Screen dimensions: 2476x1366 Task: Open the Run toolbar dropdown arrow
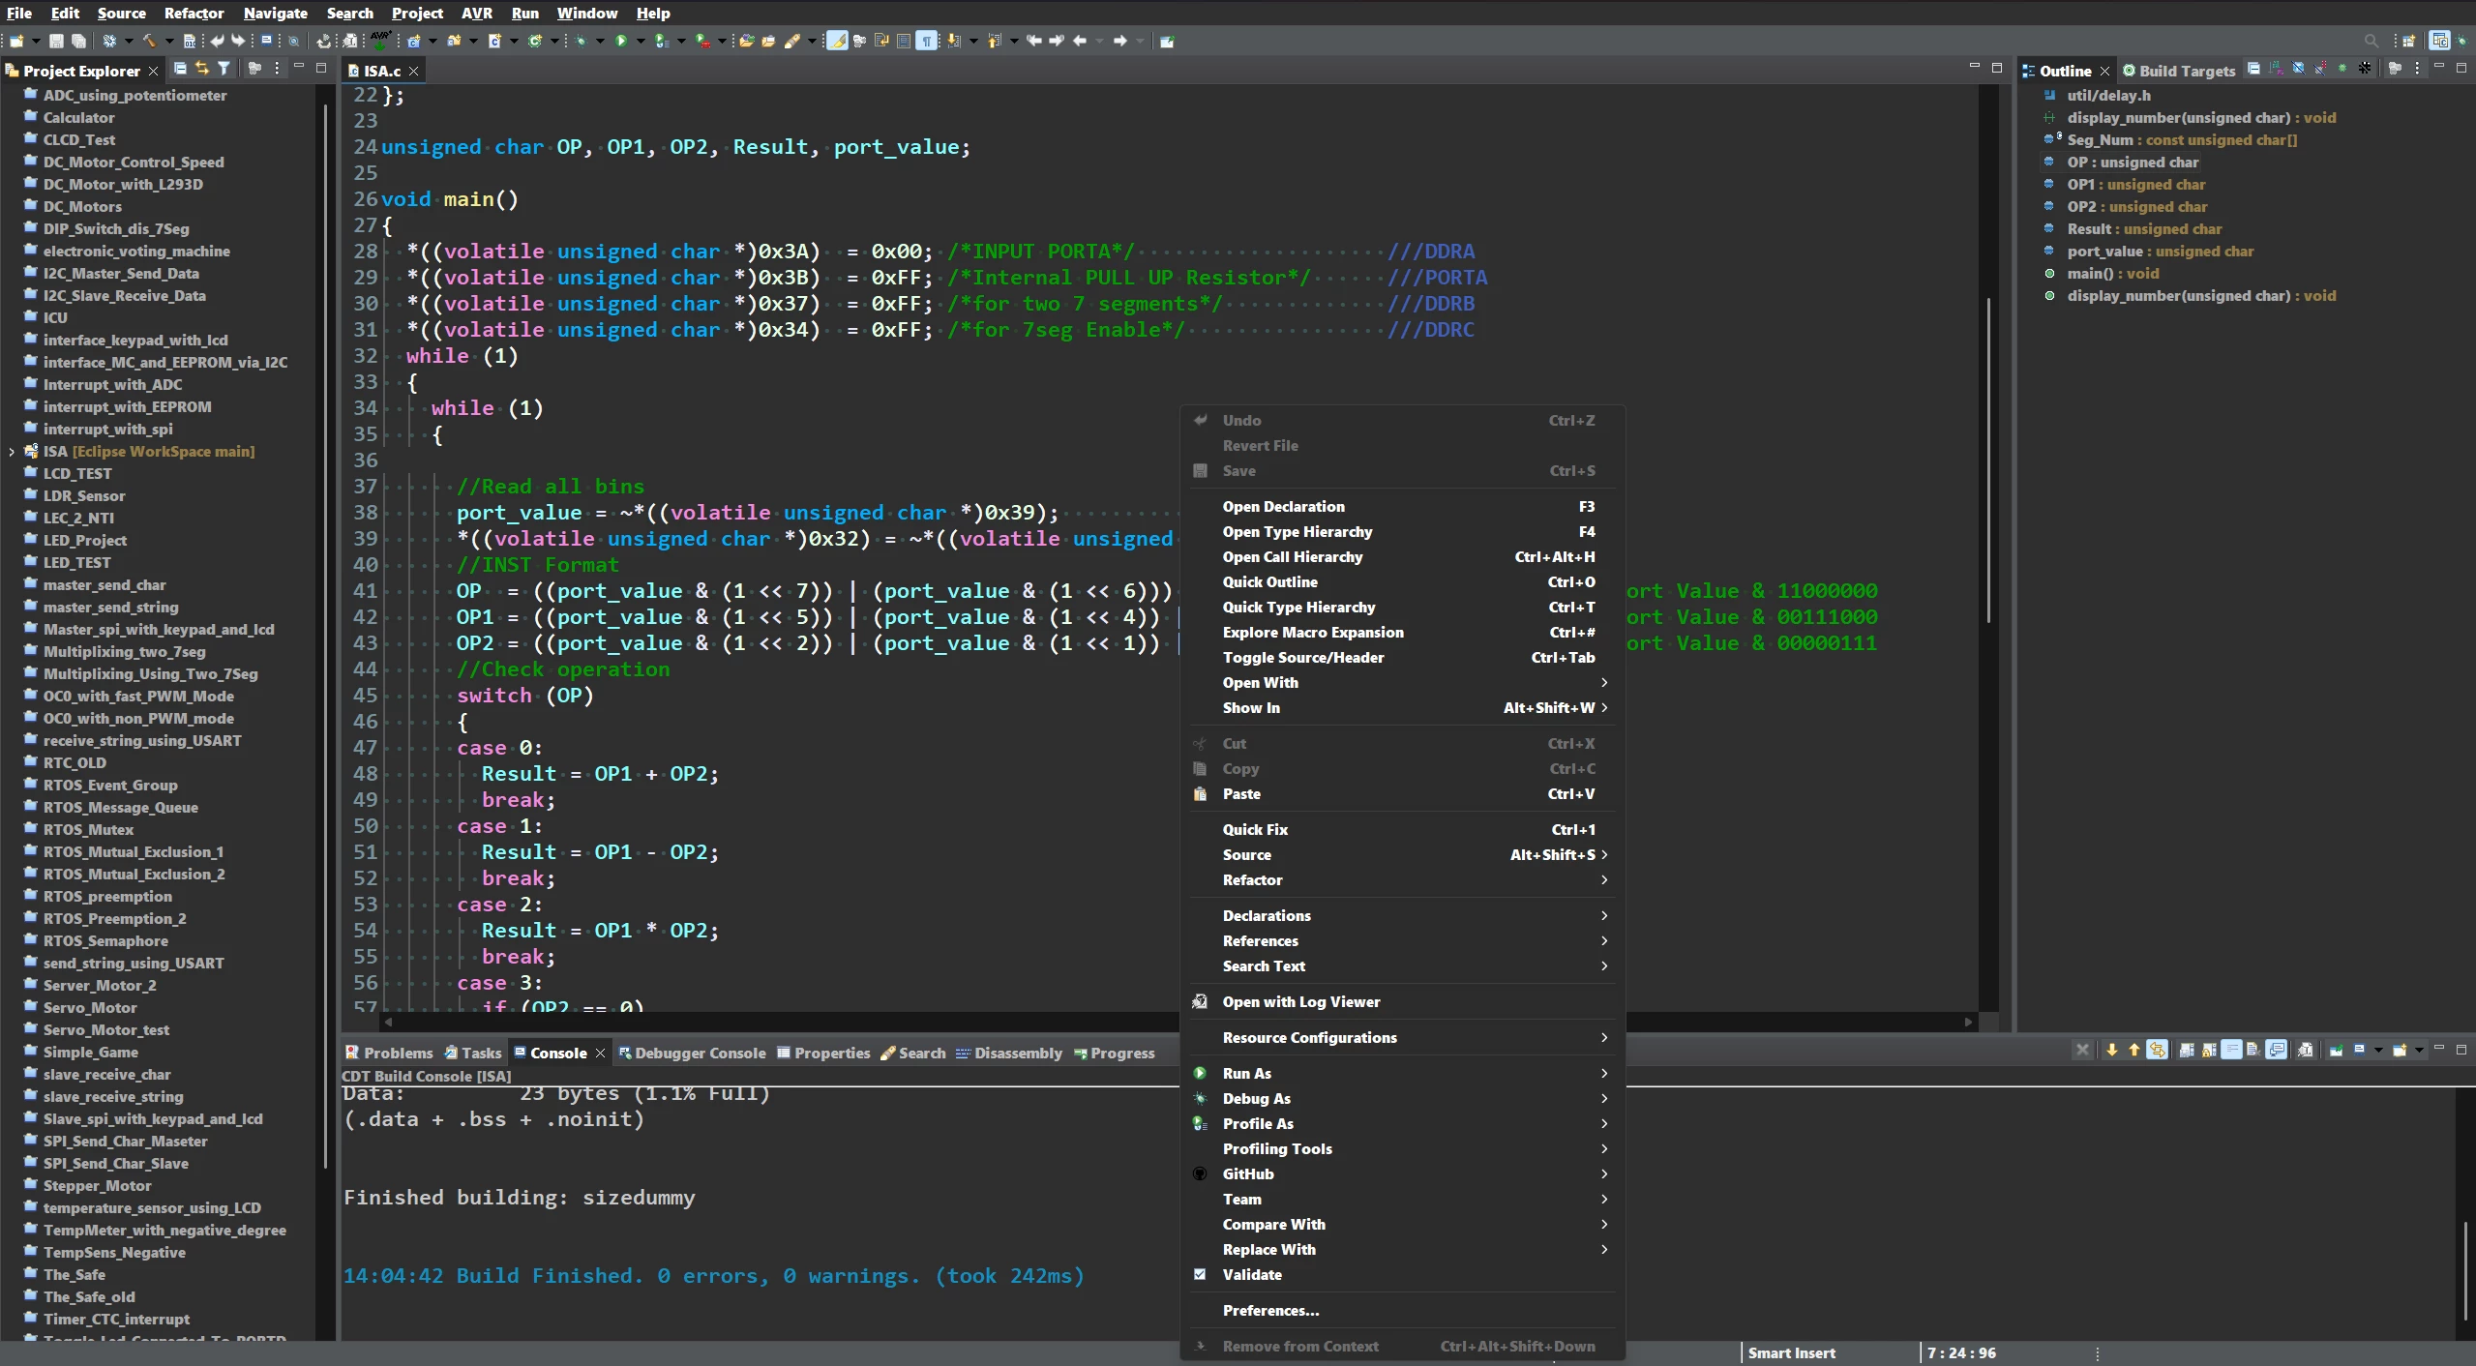click(641, 41)
